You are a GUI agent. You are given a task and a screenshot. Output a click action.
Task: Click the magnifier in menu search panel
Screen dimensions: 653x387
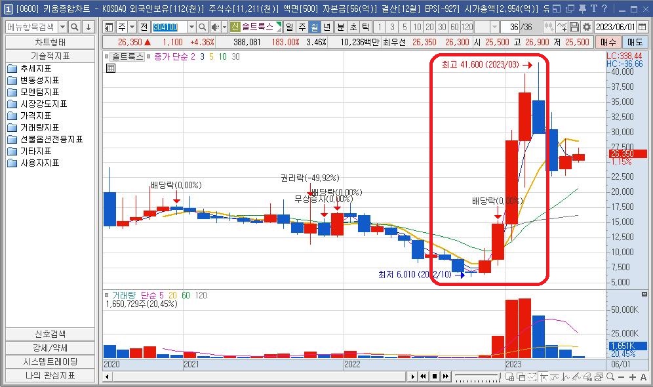pos(75,28)
